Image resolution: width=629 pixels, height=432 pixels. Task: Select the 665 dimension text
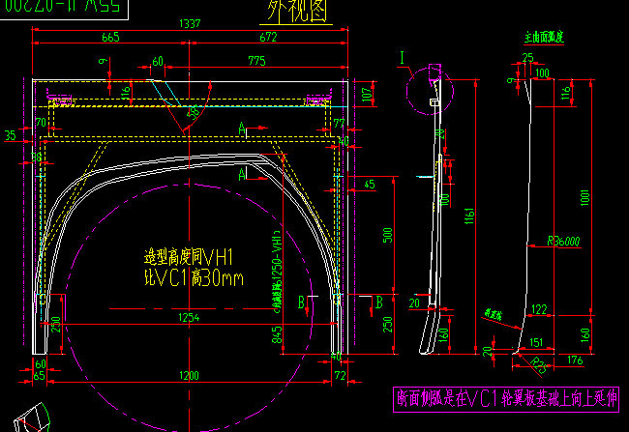pos(109,37)
